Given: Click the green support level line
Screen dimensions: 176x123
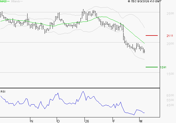Looking at the screenshot, I should pos(152,67).
